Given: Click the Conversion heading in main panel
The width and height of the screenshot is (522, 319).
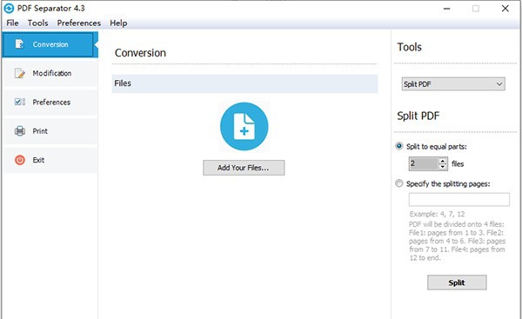Looking at the screenshot, I should (140, 53).
